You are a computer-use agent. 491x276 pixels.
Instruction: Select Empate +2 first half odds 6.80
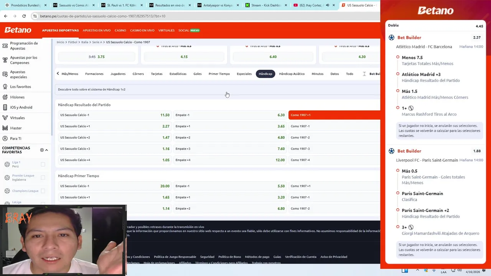230,209
